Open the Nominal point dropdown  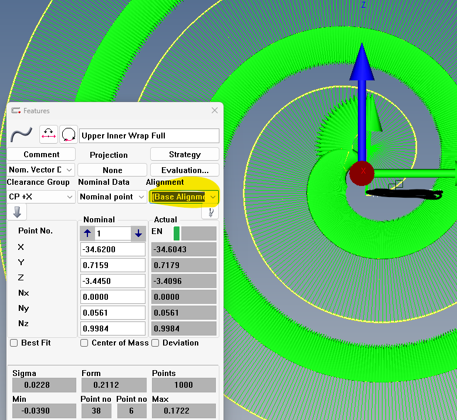(x=112, y=197)
